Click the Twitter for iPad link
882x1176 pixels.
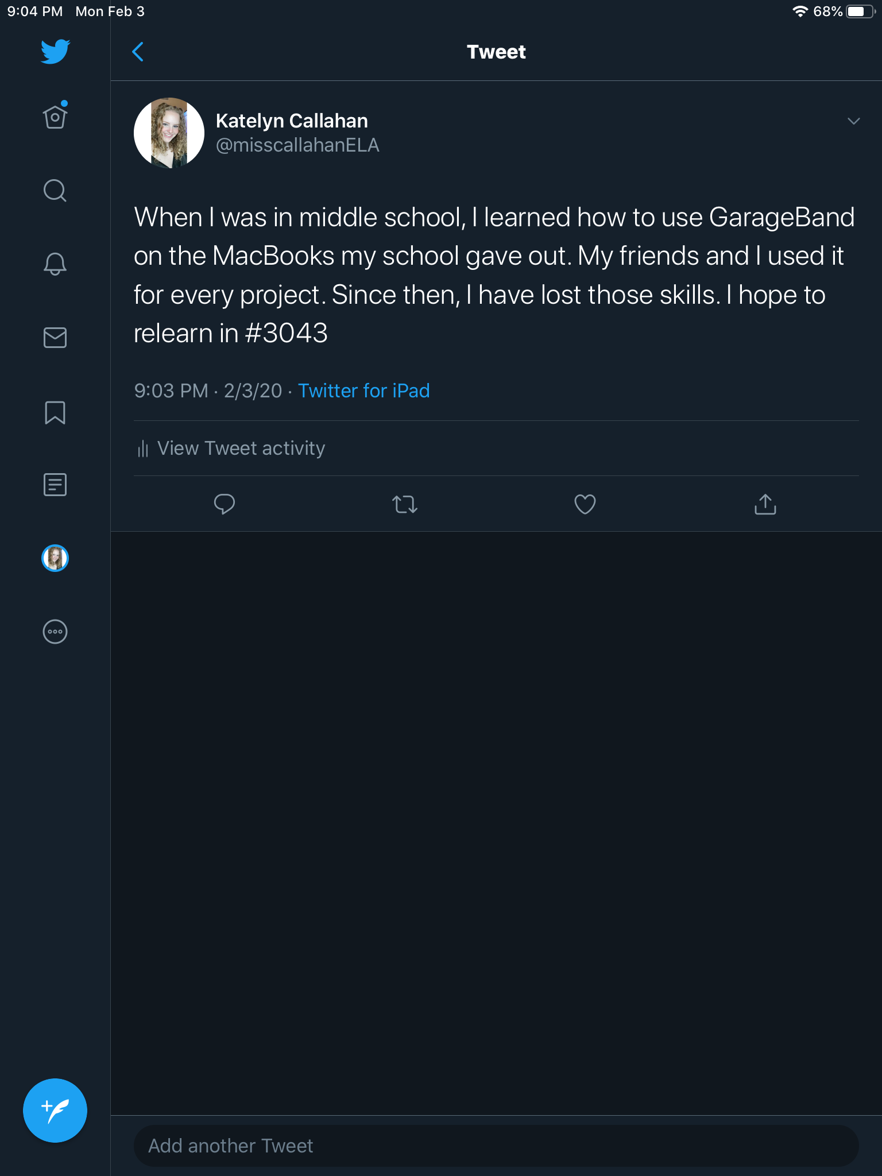(x=363, y=391)
